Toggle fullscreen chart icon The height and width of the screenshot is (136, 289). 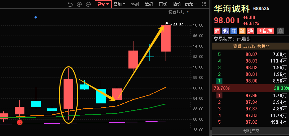pos(204,4)
